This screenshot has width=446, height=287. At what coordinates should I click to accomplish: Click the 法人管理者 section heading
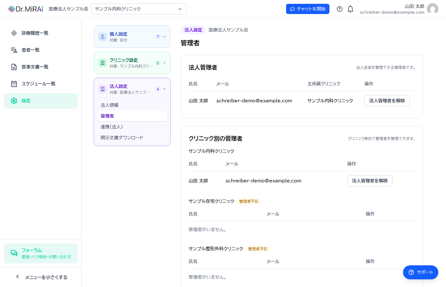click(203, 68)
